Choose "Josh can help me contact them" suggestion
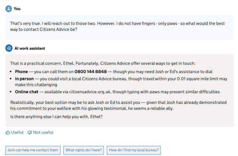The image size is (238, 156). point(33,150)
